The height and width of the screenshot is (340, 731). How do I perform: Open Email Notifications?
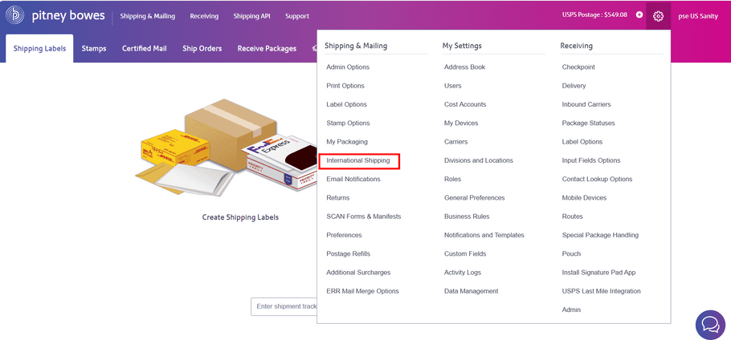click(x=353, y=179)
